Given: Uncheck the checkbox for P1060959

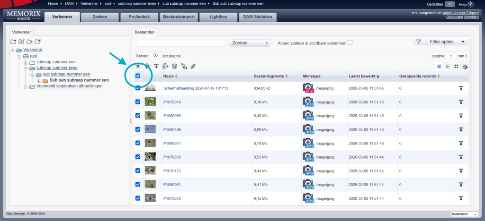Looking at the screenshot, I should 138,115.
